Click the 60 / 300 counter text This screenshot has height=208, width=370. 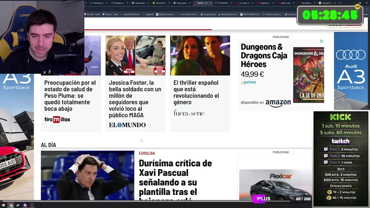coord(303,199)
